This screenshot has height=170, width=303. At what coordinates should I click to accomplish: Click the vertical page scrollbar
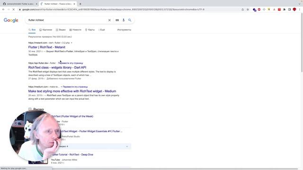pyautogui.click(x=302, y=42)
